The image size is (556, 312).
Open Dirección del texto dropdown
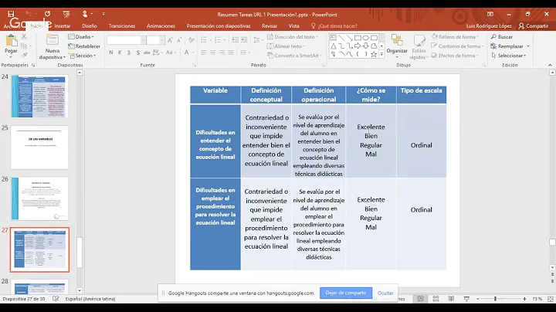[293, 37]
